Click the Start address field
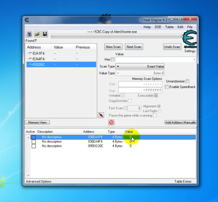Viewport: 218px width, 202px height. coord(140,84)
